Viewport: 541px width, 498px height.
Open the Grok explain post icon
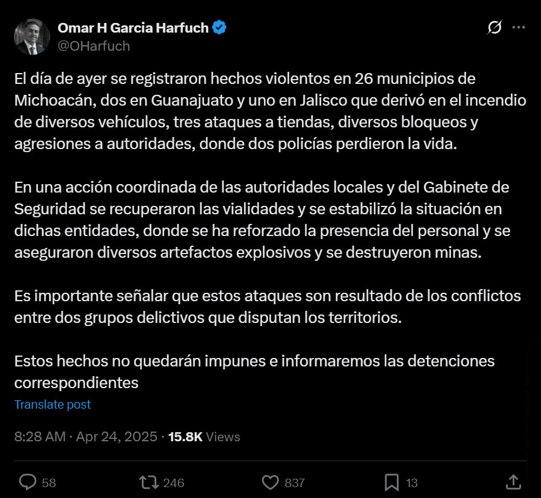click(x=495, y=28)
